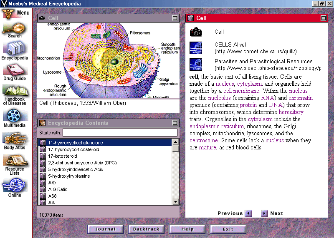The width and height of the screenshot is (334, 238).
Task: Open the Handbook of Diseases icon
Action: tap(15, 90)
